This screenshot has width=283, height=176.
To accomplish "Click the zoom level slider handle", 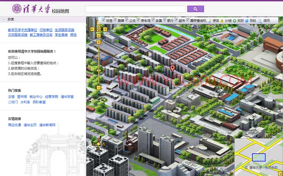I will click(x=99, y=70).
